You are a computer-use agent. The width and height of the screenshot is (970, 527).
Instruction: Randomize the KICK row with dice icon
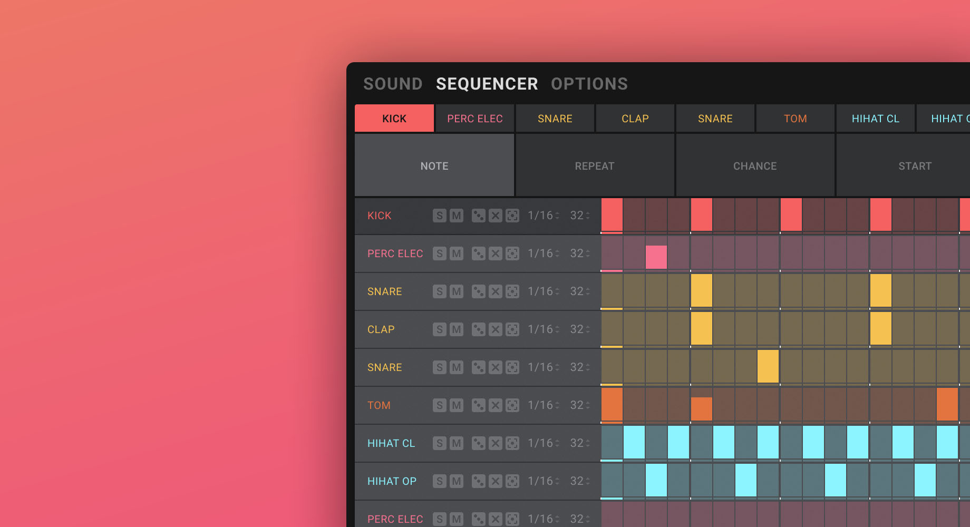[479, 216]
